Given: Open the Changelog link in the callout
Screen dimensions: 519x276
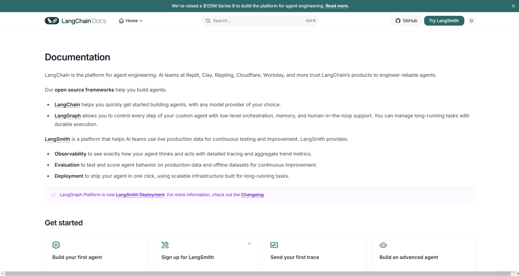Looking at the screenshot, I should click(x=252, y=195).
